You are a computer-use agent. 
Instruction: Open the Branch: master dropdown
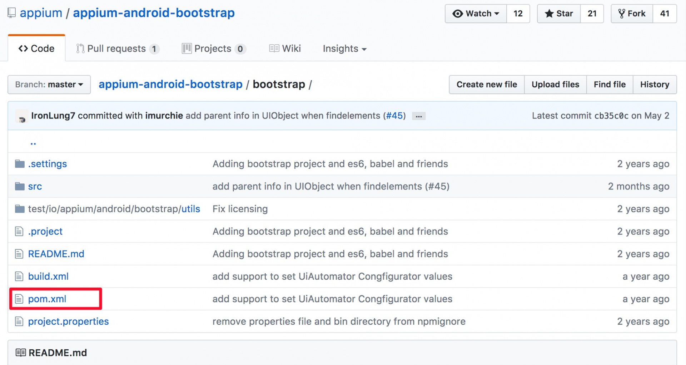click(x=49, y=85)
